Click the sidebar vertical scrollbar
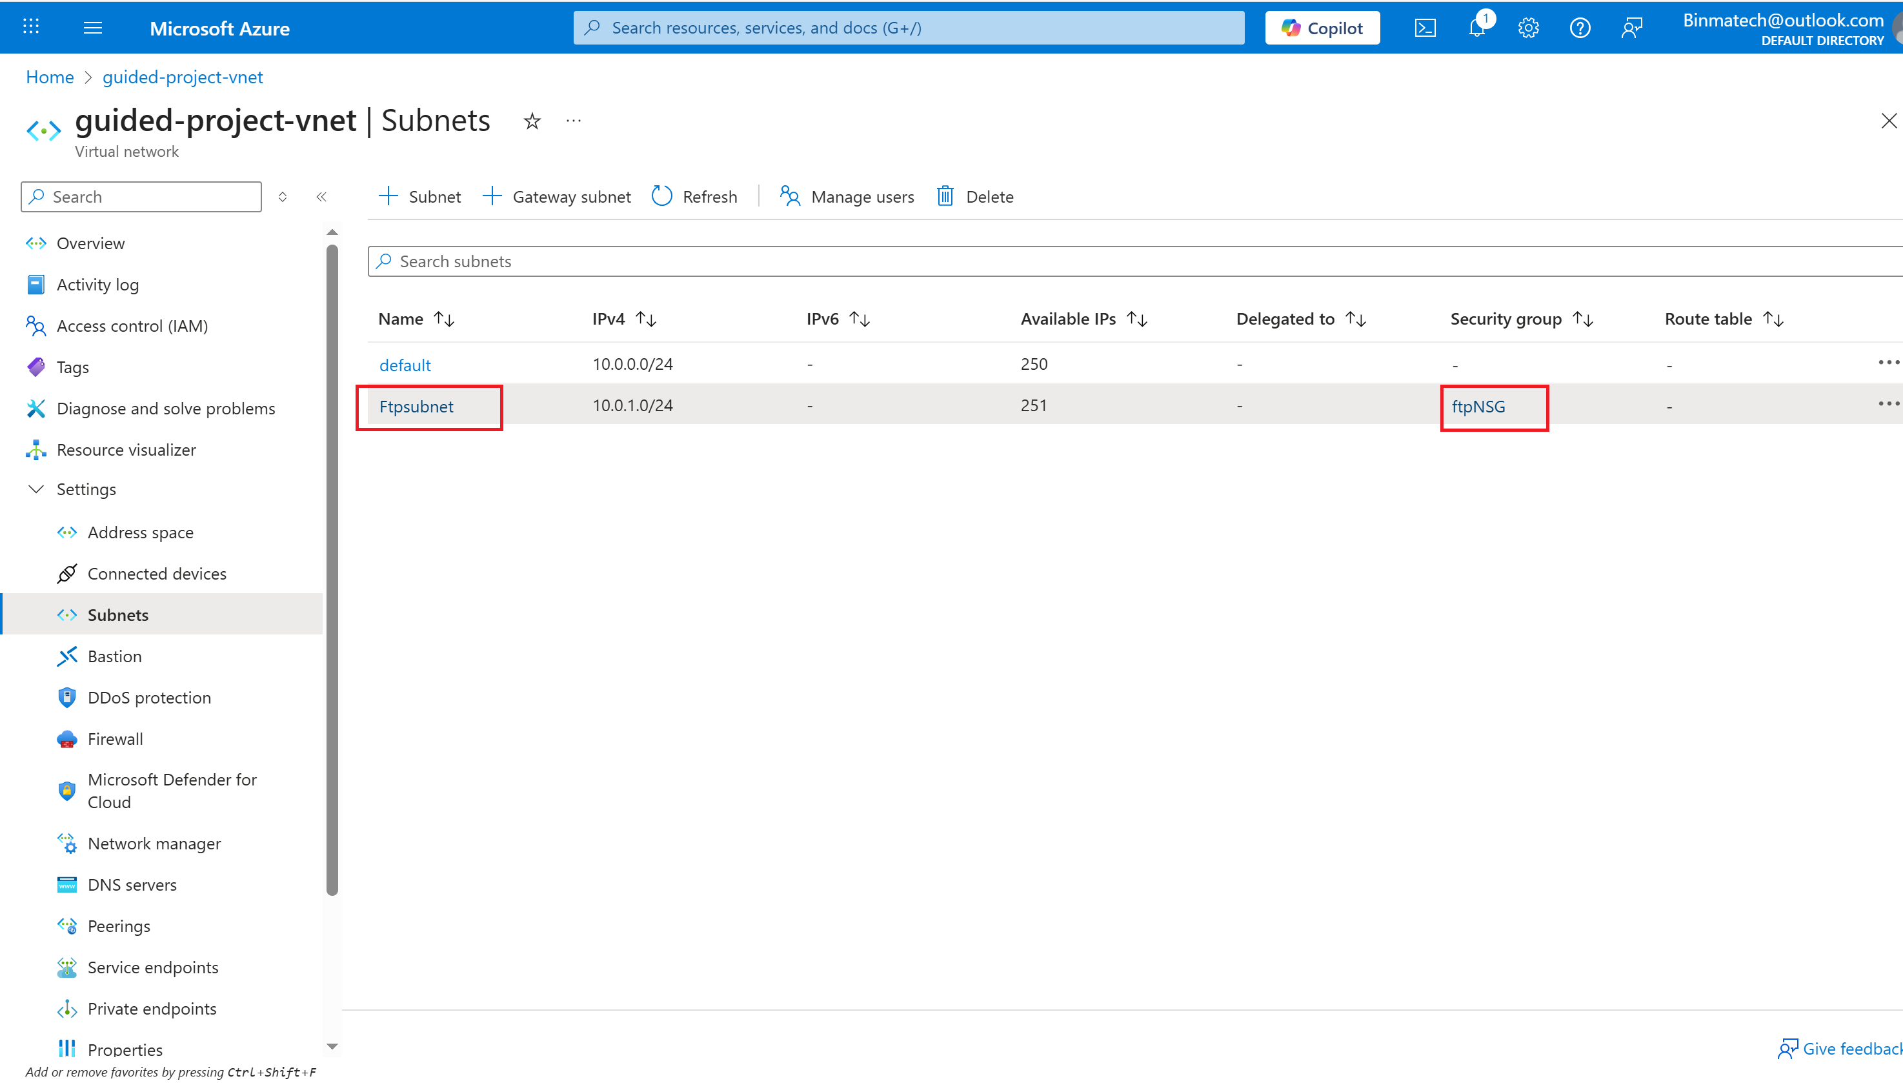Viewport: 1903px width, 1083px height. click(x=332, y=565)
